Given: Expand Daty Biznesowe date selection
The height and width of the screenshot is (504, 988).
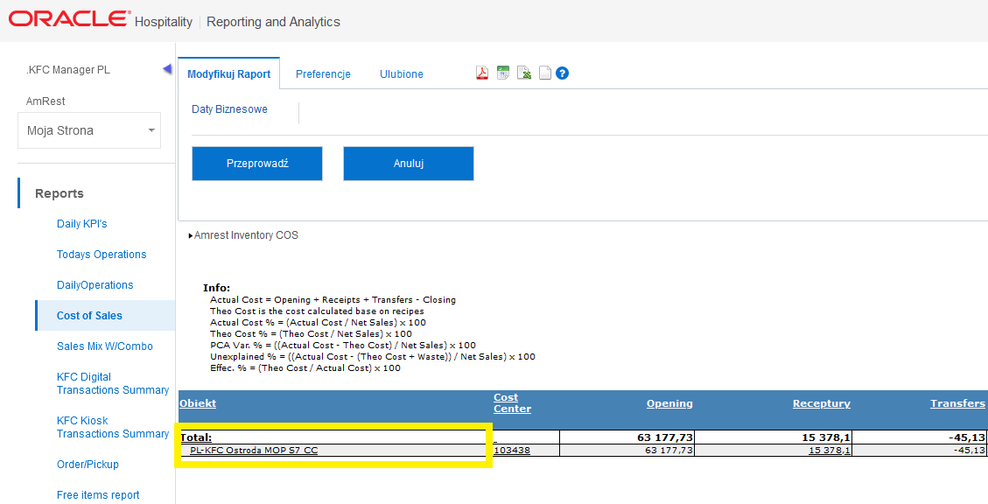Looking at the screenshot, I should 229,110.
